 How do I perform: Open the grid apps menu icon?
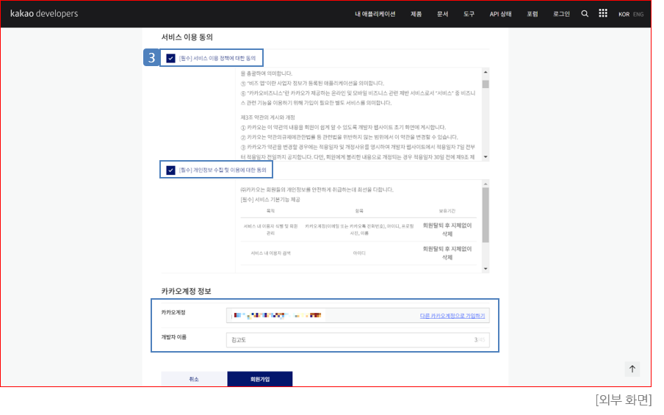click(x=603, y=14)
